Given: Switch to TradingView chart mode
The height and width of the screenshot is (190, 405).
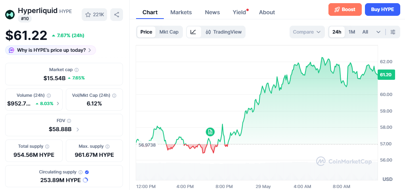Looking at the screenshot, I should 224,32.
